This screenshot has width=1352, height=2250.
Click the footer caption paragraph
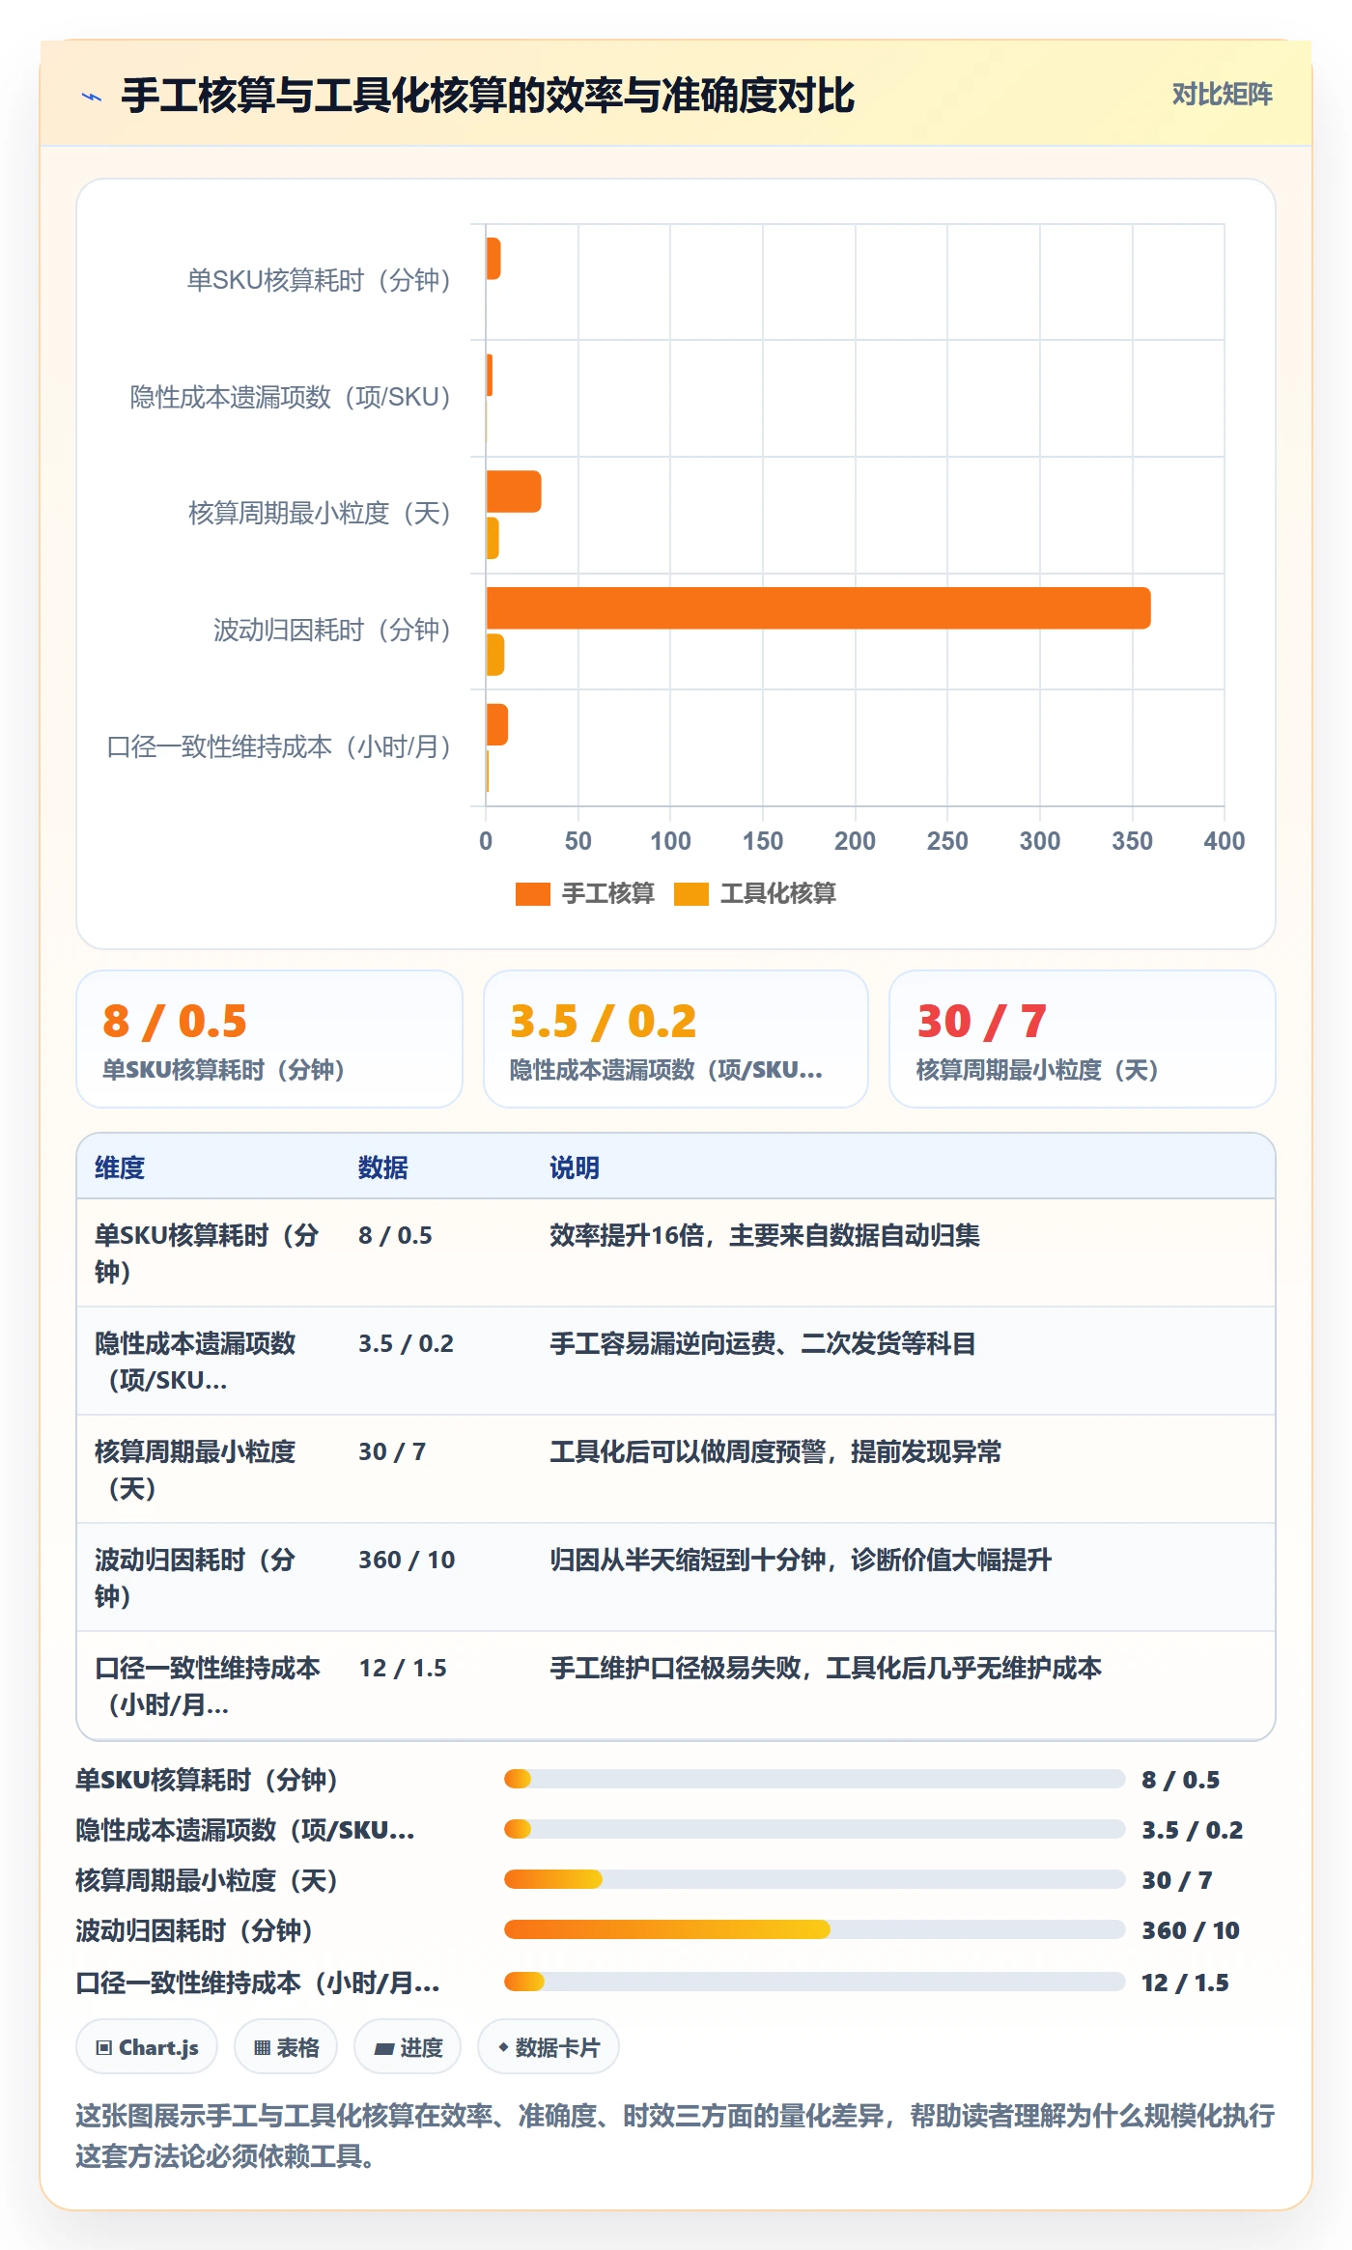click(675, 2135)
